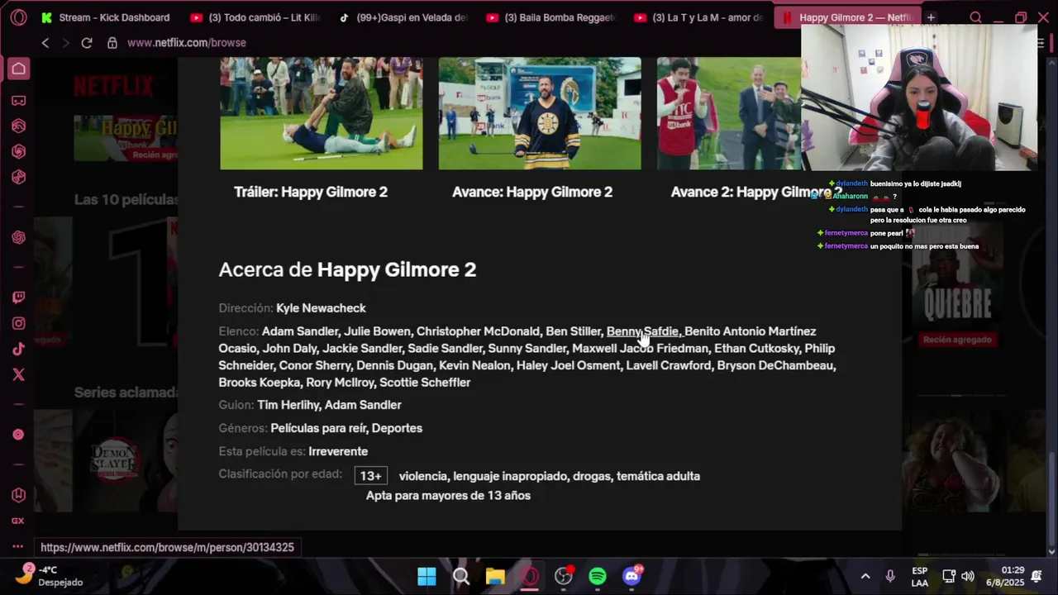Go back with the browser back arrow

click(45, 43)
